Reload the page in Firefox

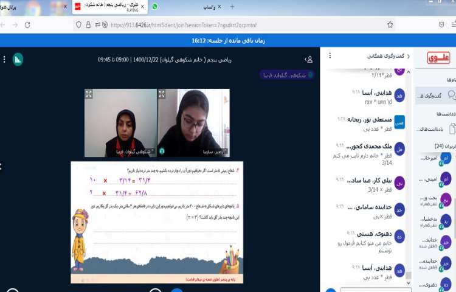[27, 25]
